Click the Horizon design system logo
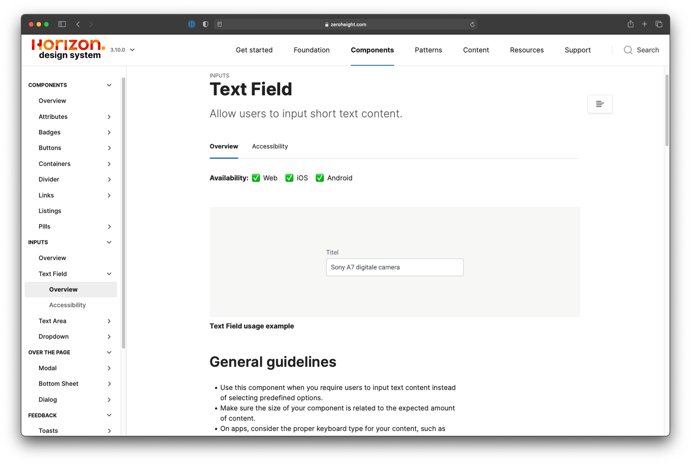 69,49
